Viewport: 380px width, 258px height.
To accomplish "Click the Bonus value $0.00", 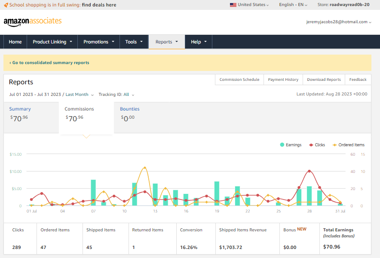I will pos(290,247).
